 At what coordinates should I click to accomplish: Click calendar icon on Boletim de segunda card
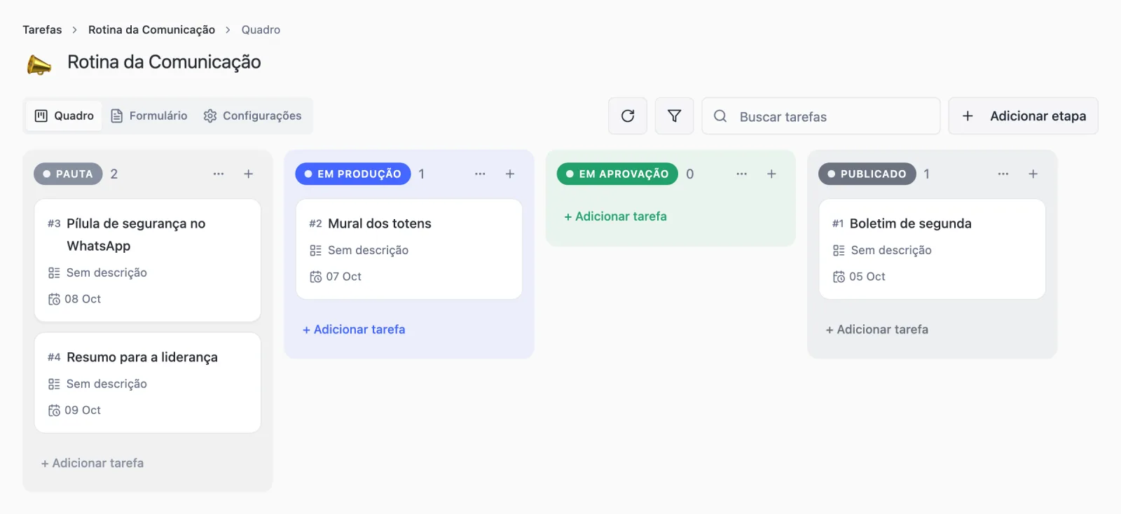[x=839, y=277]
